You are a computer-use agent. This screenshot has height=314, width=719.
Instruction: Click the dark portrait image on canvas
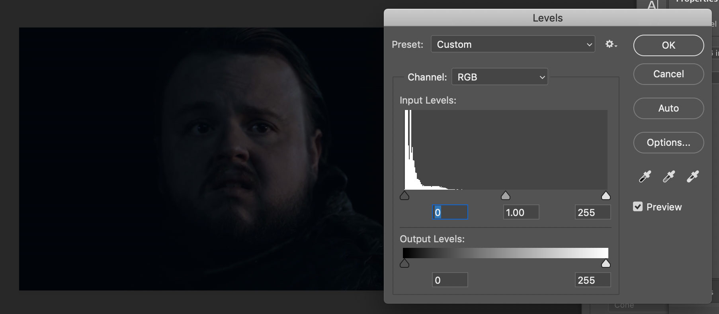tap(201, 159)
